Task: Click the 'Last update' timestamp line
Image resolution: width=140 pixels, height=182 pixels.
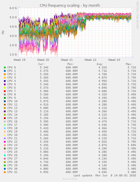Action: [105, 175]
